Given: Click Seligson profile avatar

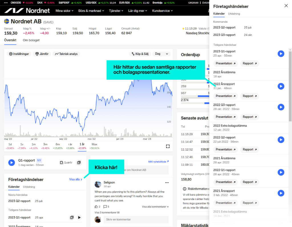Looking at the screenshot, I should (98, 184).
